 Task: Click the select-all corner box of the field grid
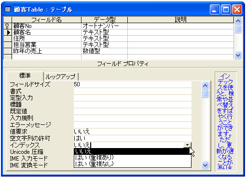pyautogui.click(x=8, y=20)
